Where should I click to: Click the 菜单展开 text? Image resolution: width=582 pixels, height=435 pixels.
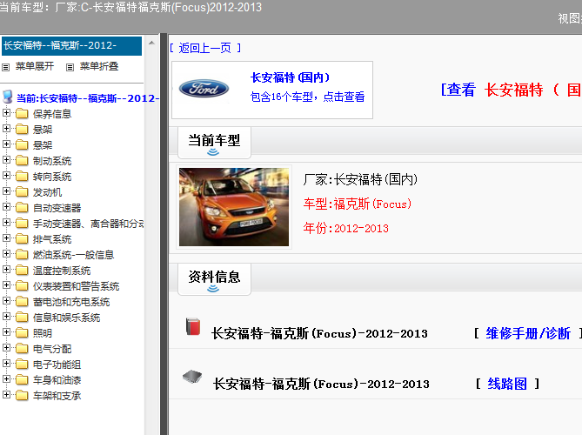(35, 66)
